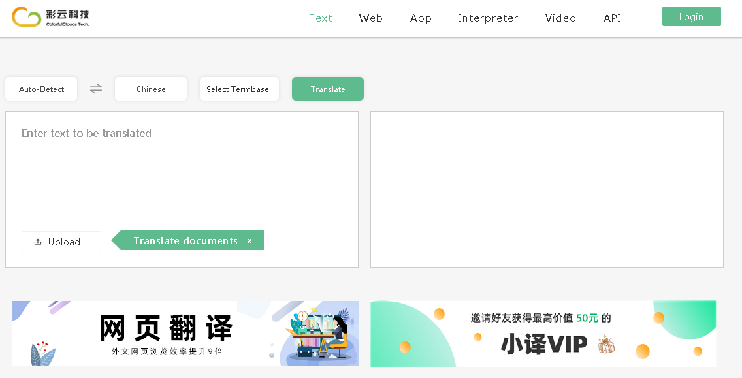742x378 pixels.
Task: Click the ColorfulClouds Tech logo
Action: pyautogui.click(x=50, y=17)
